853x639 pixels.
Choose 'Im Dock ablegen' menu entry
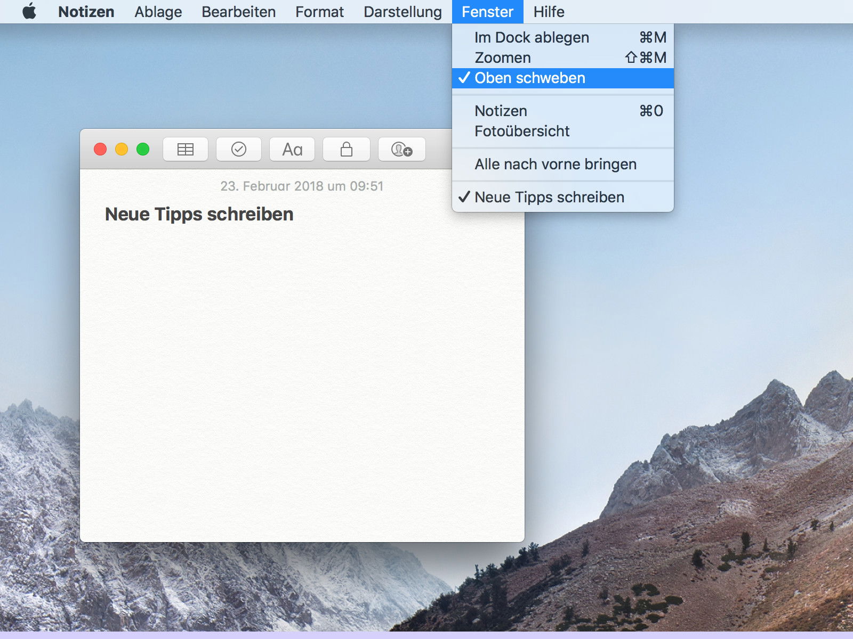tap(563, 38)
